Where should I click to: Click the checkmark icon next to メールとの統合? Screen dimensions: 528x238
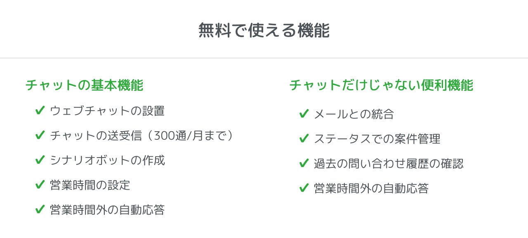(304, 114)
